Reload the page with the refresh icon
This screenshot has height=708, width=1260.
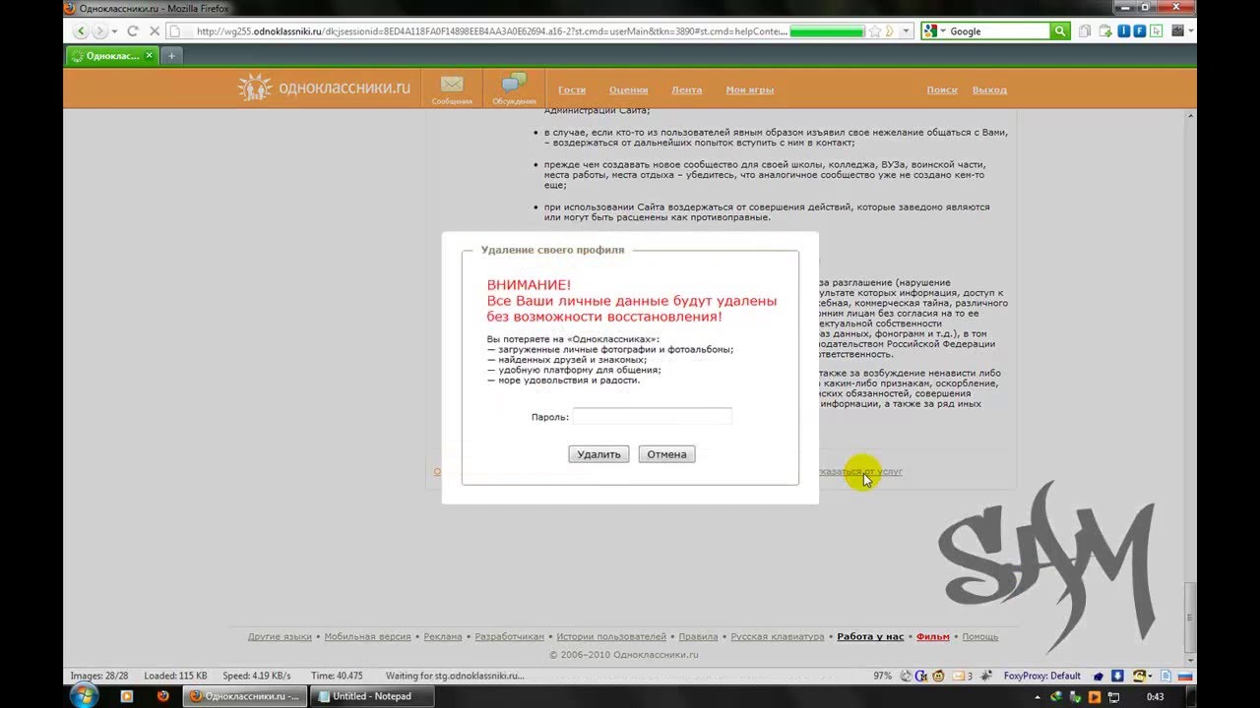coord(132,31)
